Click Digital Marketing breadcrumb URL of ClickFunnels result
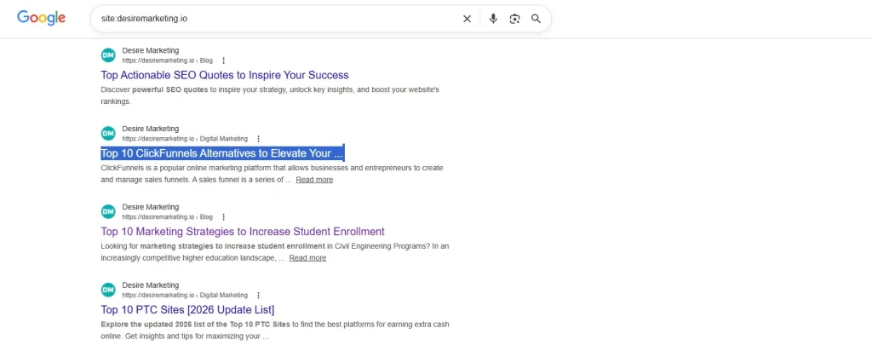 pos(185,139)
